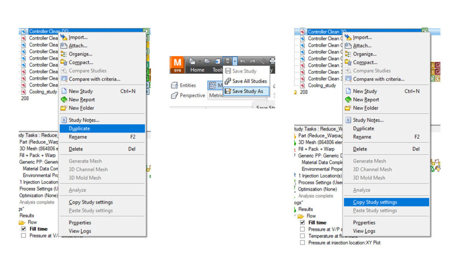472x276 pixels.
Task: Click the New Study icon in the Duplicate-highlighted menu
Action: coord(64,91)
